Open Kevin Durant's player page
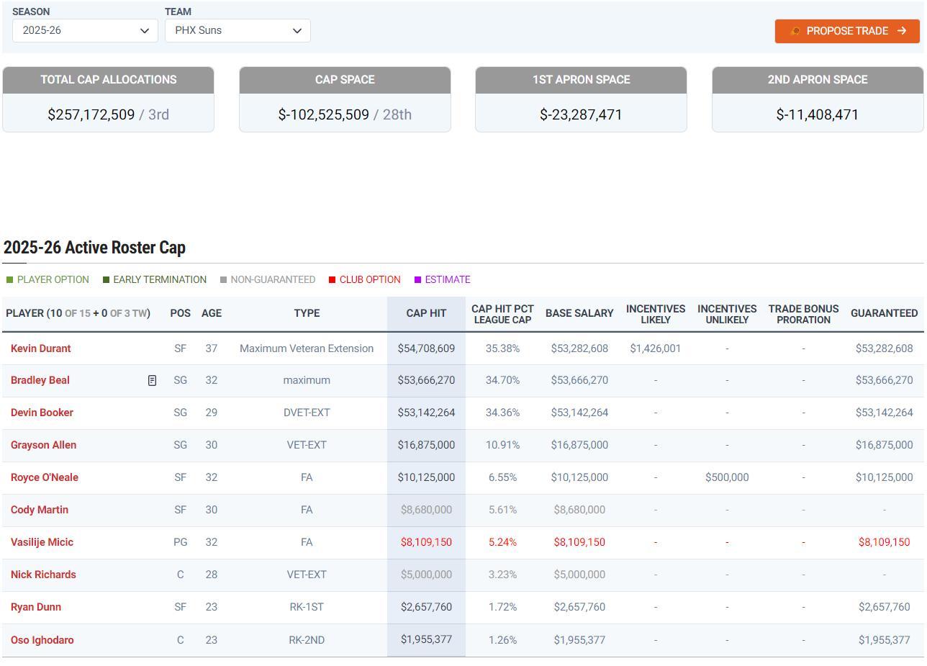The image size is (927, 666). tap(40, 348)
